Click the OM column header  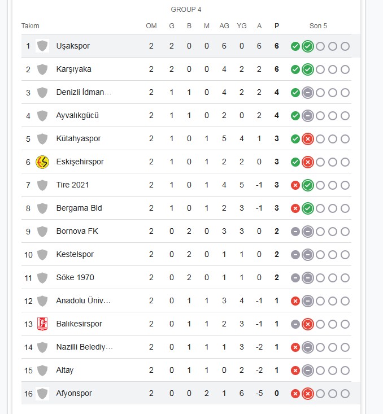click(151, 26)
